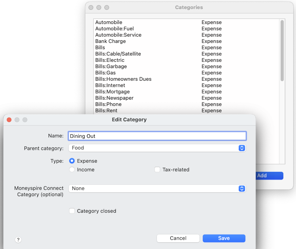This screenshot has height=249, width=296.
Task: Click the Add button in Categories window
Action: point(270,176)
